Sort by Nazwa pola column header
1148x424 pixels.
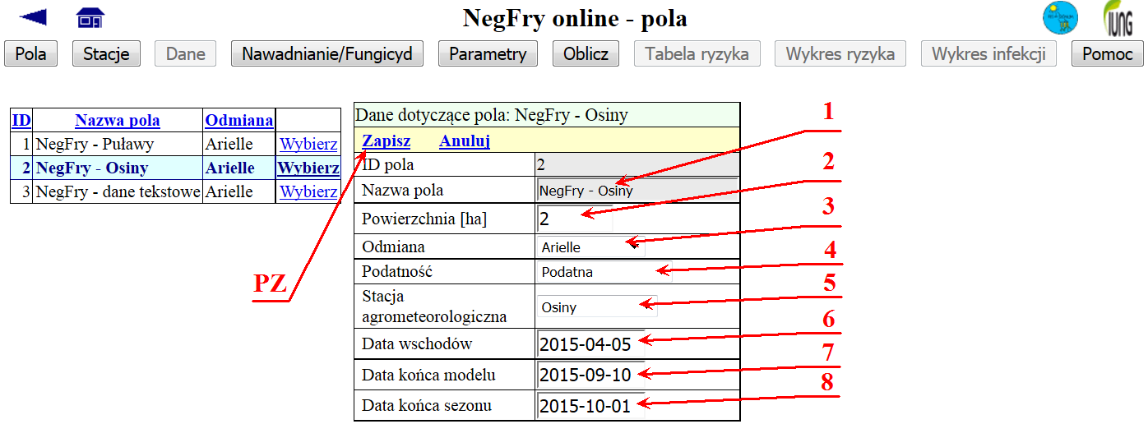(x=118, y=121)
